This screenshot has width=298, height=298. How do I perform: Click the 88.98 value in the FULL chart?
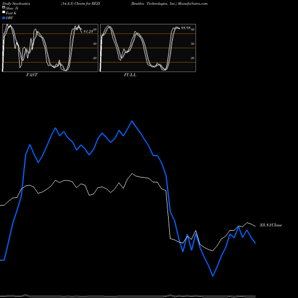coord(186,28)
